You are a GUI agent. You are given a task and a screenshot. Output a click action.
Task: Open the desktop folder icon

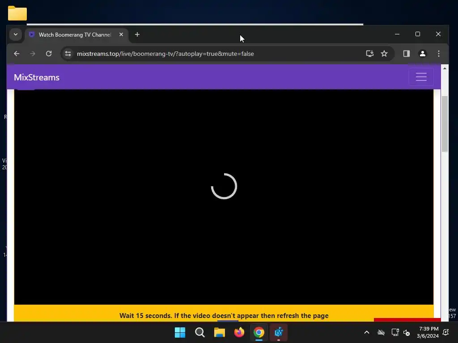click(17, 13)
